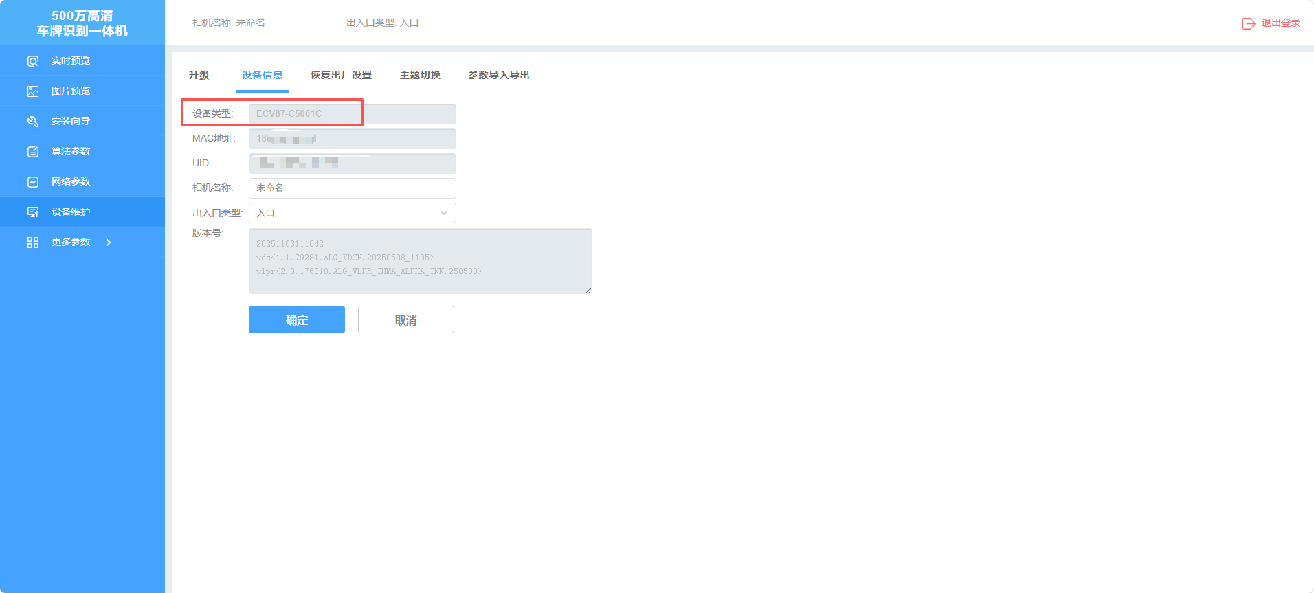Click the 安装向导 wrench icon
1314x593 pixels.
pyautogui.click(x=33, y=122)
